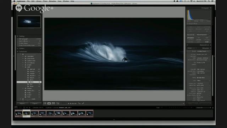This screenshot has width=227, height=128.
Task: Switch to Compare view in toolbar
Action: tap(53, 103)
